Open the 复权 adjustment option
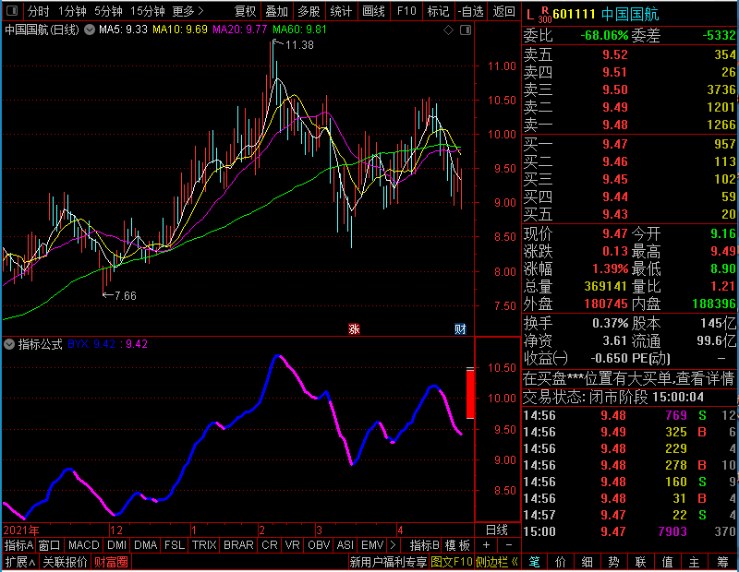The height and width of the screenshot is (572, 739). point(245,11)
